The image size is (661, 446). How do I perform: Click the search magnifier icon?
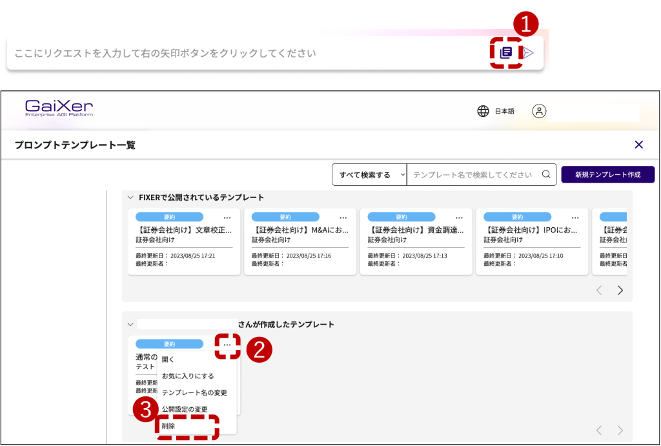point(546,174)
